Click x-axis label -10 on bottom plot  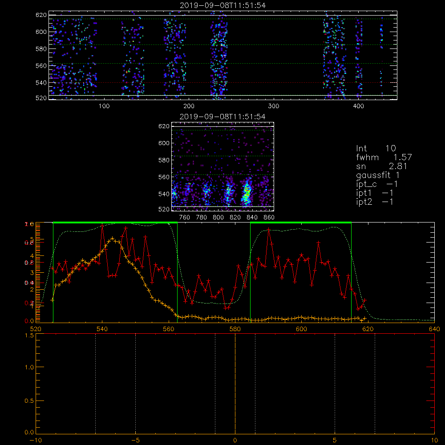36,440
